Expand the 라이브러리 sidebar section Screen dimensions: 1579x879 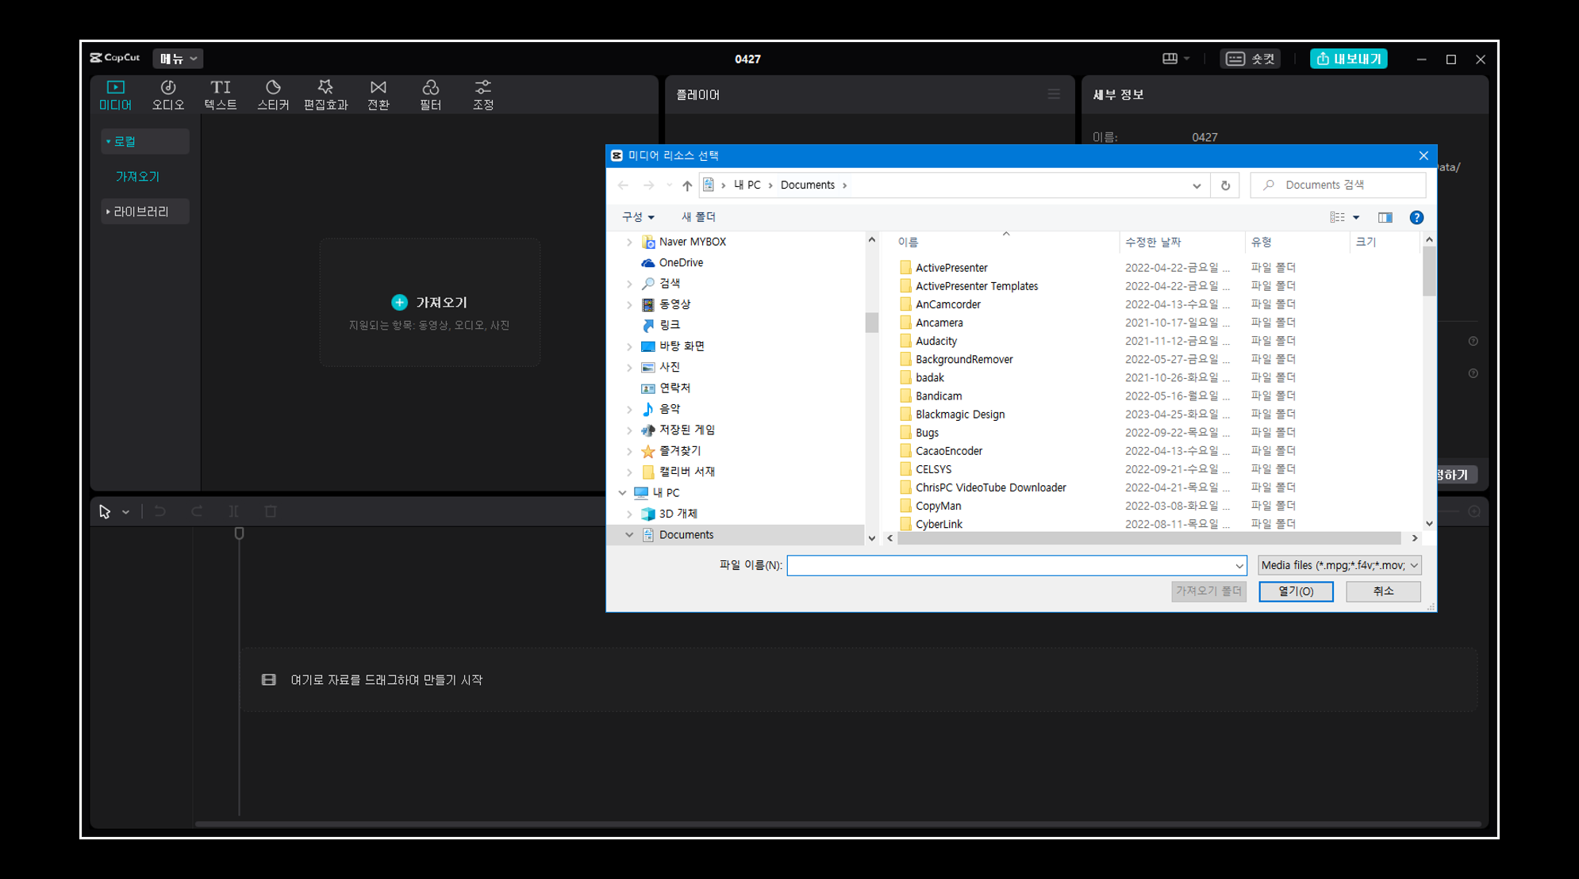(x=144, y=212)
